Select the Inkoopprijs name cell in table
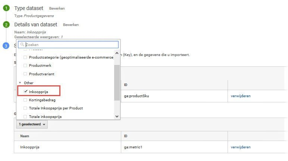The height and width of the screenshot is (161, 288). (x=68, y=147)
